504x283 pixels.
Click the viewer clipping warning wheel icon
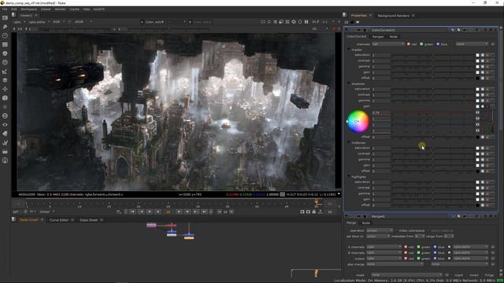(294, 22)
